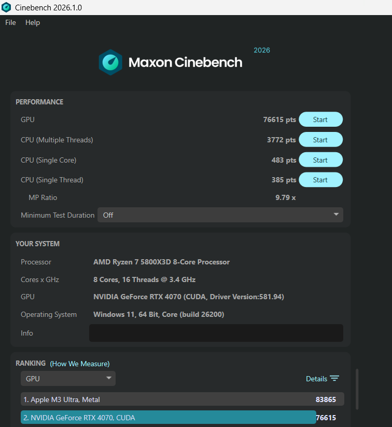This screenshot has width=392, height=427.
Task: Start the CPU (Single Core) test
Action: [320, 160]
